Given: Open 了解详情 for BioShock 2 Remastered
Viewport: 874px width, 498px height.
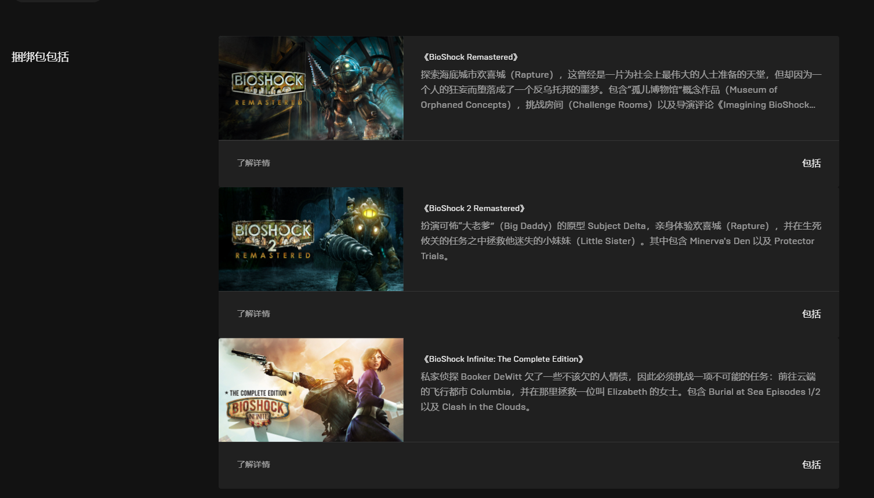Looking at the screenshot, I should click(x=253, y=314).
